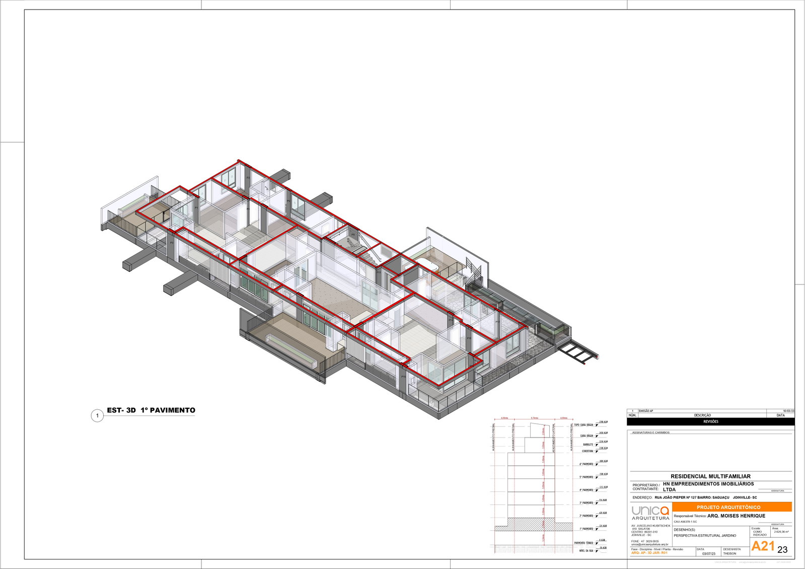This screenshot has width=805, height=569.
Task: Select the area value '2.626,36 m²'
Action: coord(781,532)
